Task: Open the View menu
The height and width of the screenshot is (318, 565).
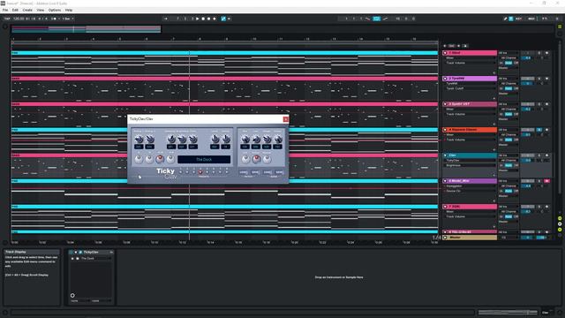Action: tap(41, 10)
